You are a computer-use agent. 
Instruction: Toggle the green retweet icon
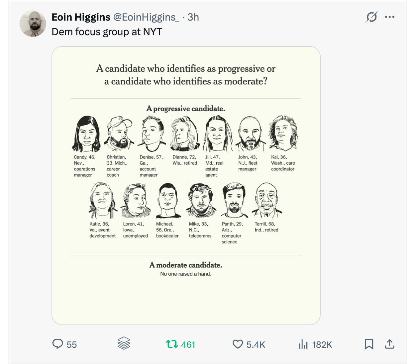point(172,344)
